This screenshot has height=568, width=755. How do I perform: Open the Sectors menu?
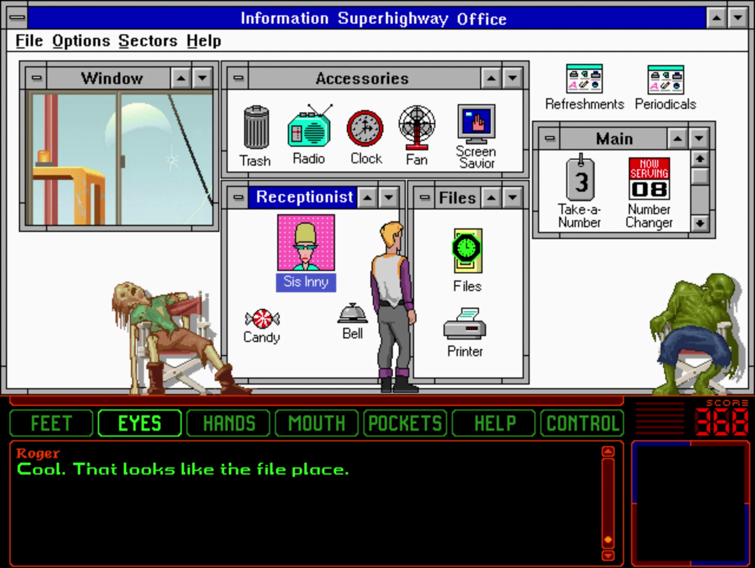[147, 41]
